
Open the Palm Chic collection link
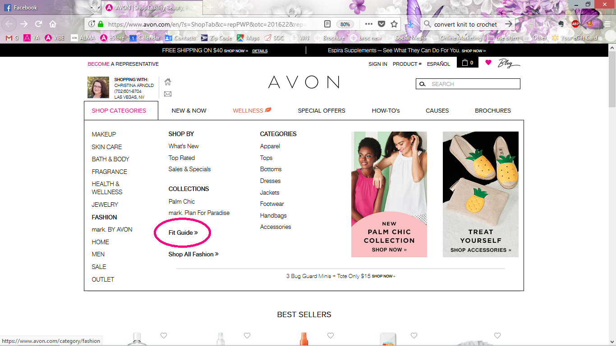182,201
